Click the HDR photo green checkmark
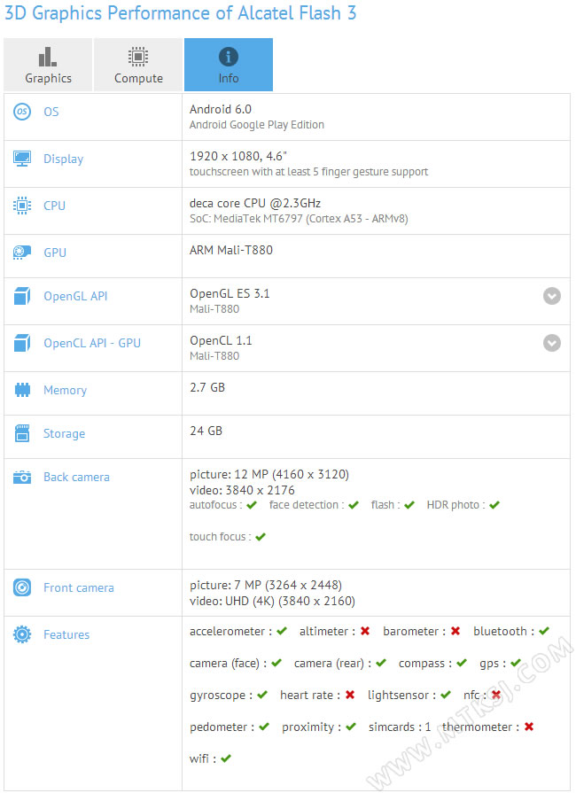The width and height of the screenshot is (576, 793). [x=494, y=505]
